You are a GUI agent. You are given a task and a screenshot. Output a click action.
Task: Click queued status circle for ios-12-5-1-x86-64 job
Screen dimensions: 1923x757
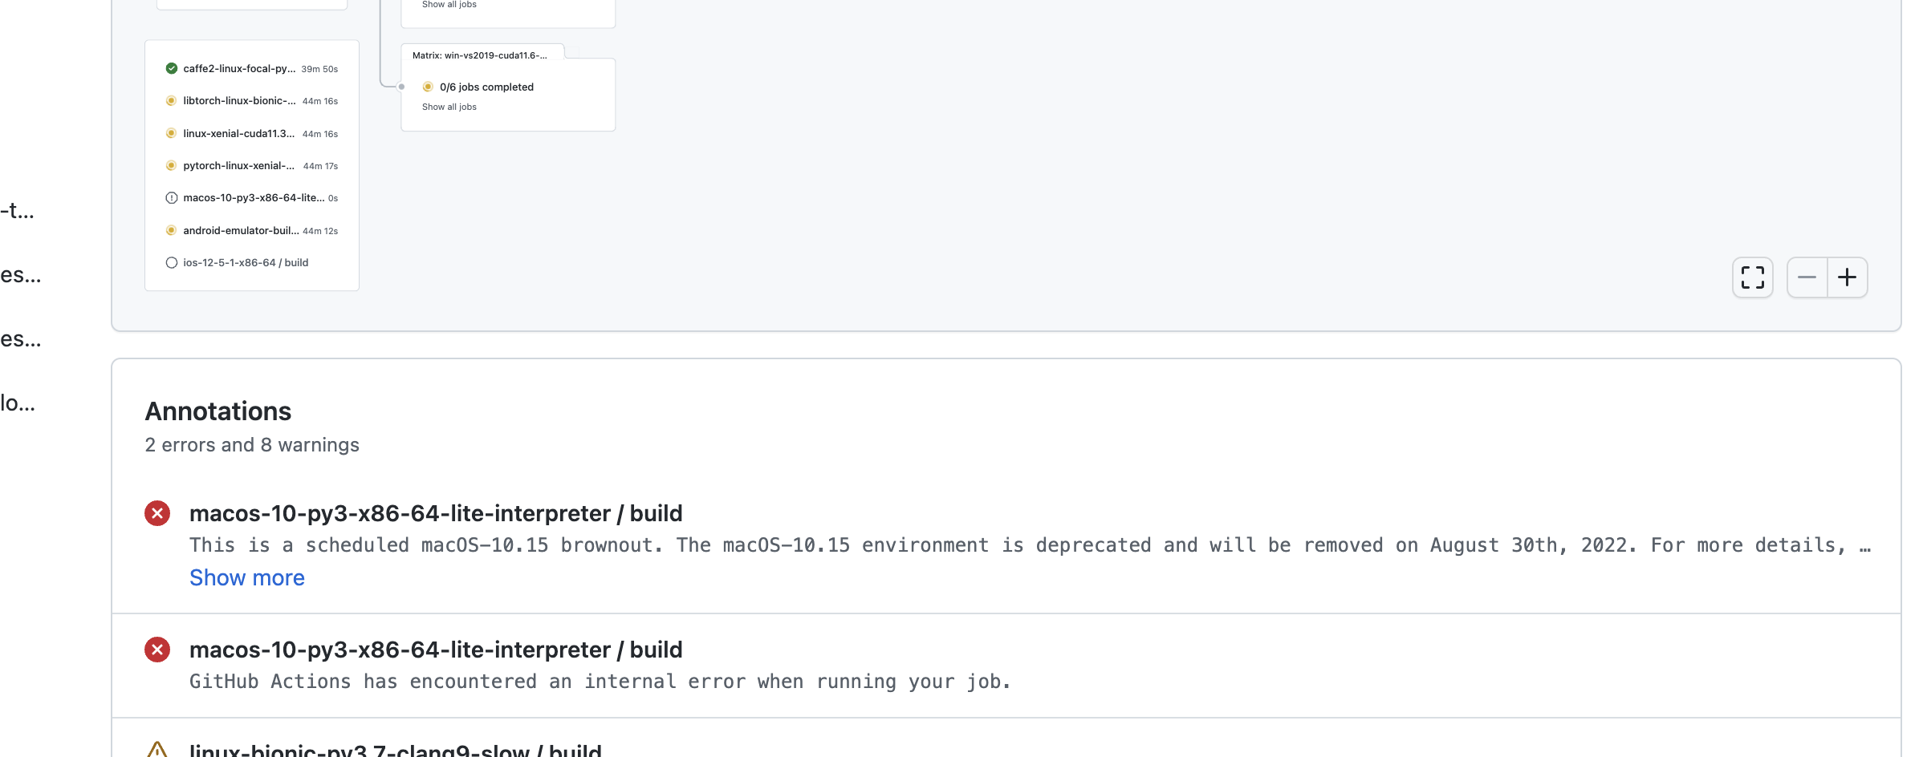[x=171, y=262]
